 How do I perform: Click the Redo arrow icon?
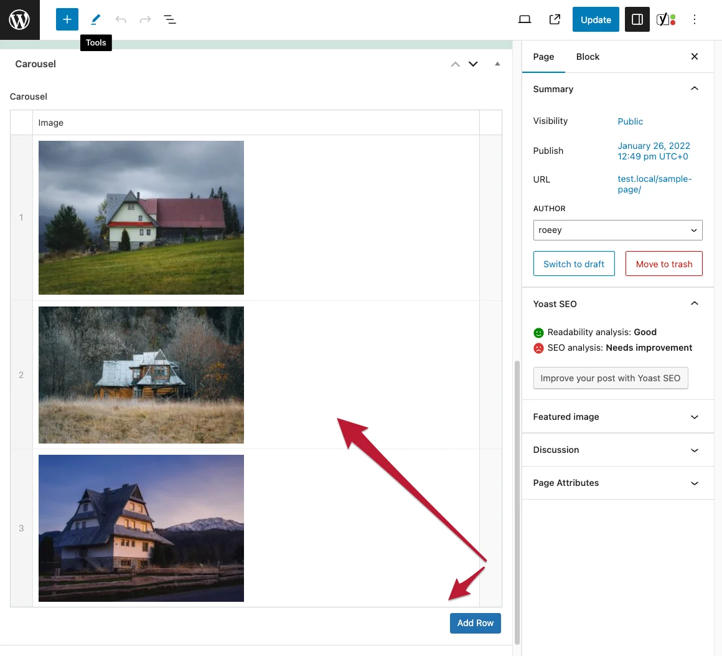pyautogui.click(x=145, y=19)
